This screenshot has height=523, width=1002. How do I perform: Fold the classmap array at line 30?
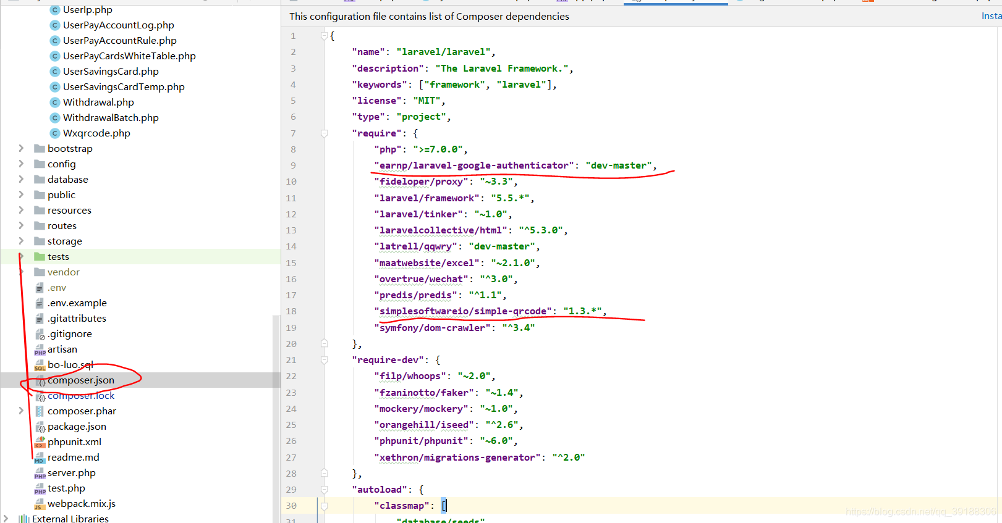coord(324,506)
